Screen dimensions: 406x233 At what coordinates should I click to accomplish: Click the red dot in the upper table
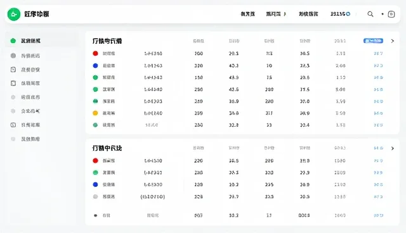point(95,53)
